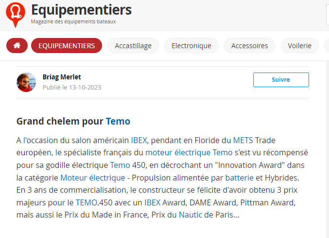The width and height of the screenshot is (329, 238).
Task: Open Briag Merlet's avatar photo
Action: coord(26,82)
